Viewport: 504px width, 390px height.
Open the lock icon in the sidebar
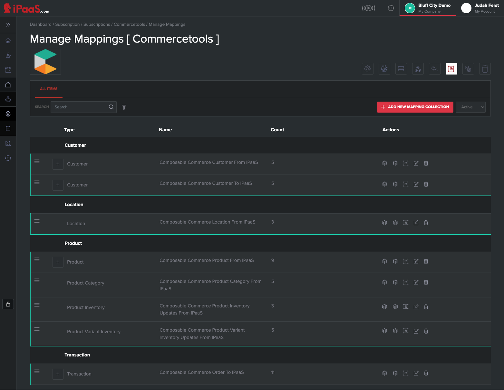click(x=8, y=304)
